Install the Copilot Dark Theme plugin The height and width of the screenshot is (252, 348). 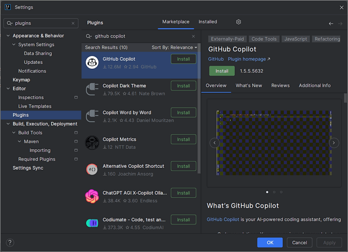184,86
